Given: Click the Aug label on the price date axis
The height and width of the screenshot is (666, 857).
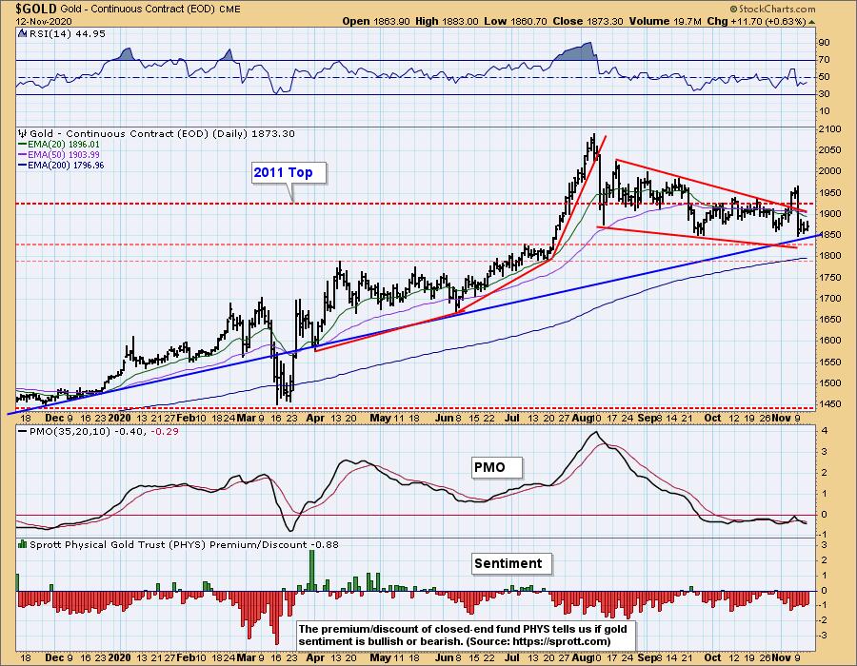Looking at the screenshot, I should tap(582, 419).
